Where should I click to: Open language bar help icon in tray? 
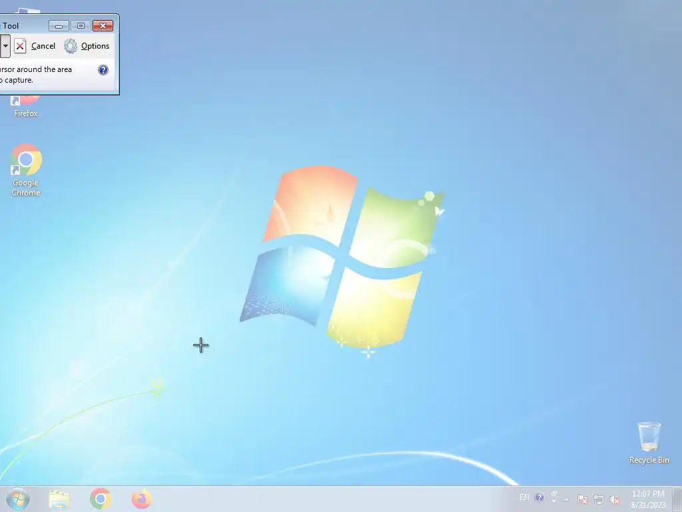[539, 497]
